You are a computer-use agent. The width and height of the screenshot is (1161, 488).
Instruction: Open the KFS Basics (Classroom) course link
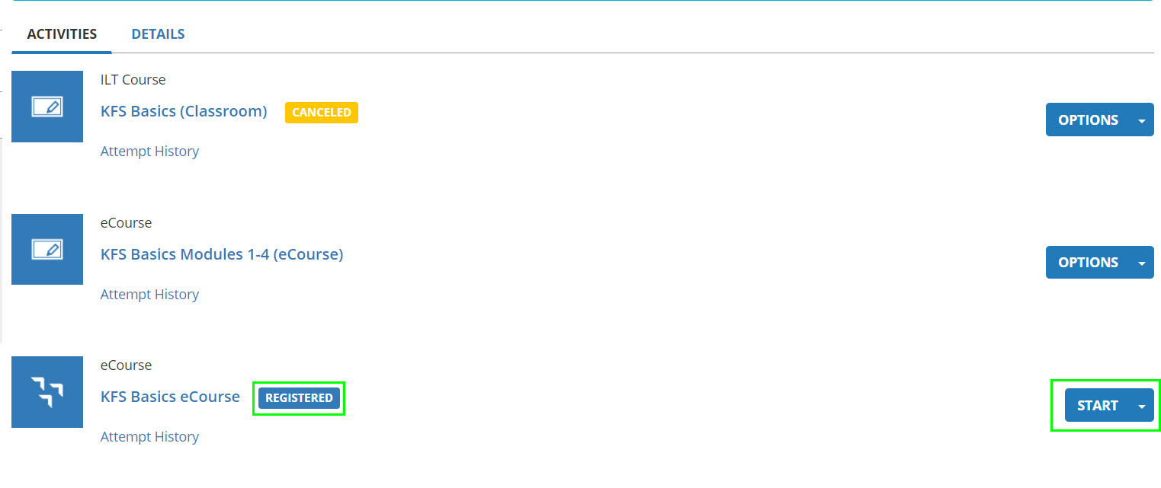184,111
